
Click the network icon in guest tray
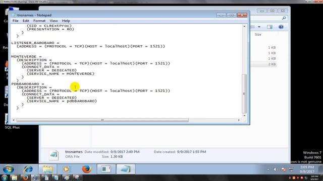pyautogui.click(x=291, y=169)
